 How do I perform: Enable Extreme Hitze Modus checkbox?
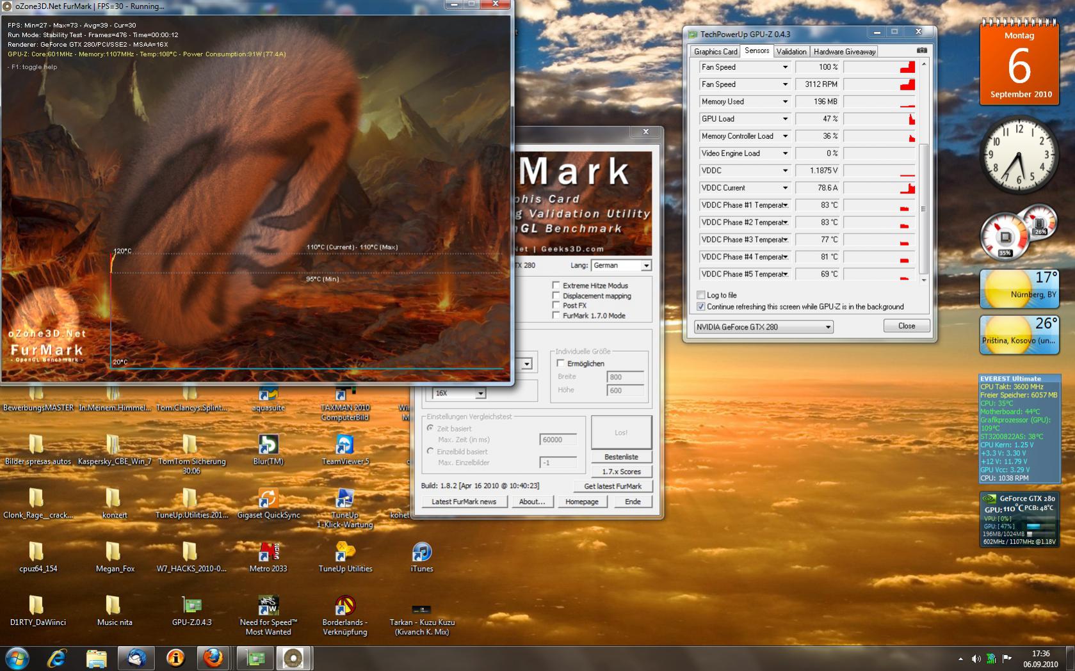pyautogui.click(x=556, y=285)
